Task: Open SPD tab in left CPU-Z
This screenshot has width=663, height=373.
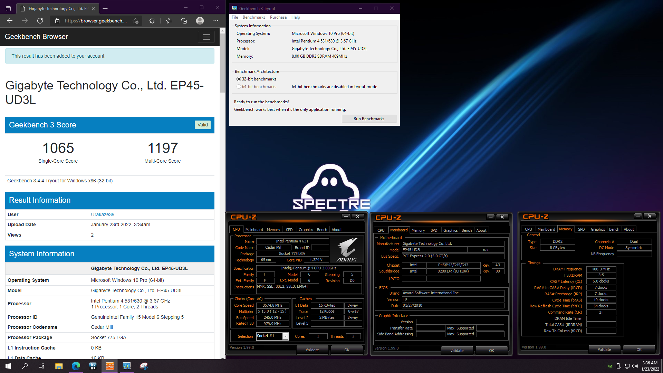Action: [289, 230]
